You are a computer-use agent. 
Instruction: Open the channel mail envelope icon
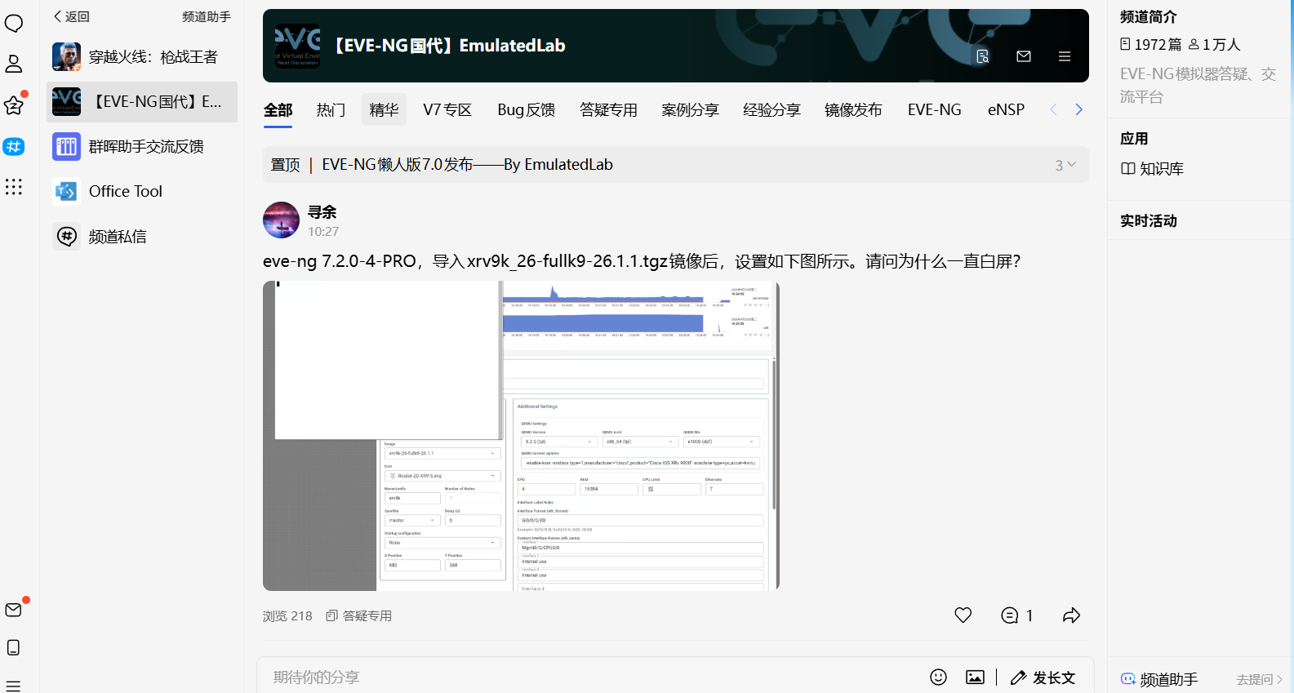click(x=1024, y=56)
